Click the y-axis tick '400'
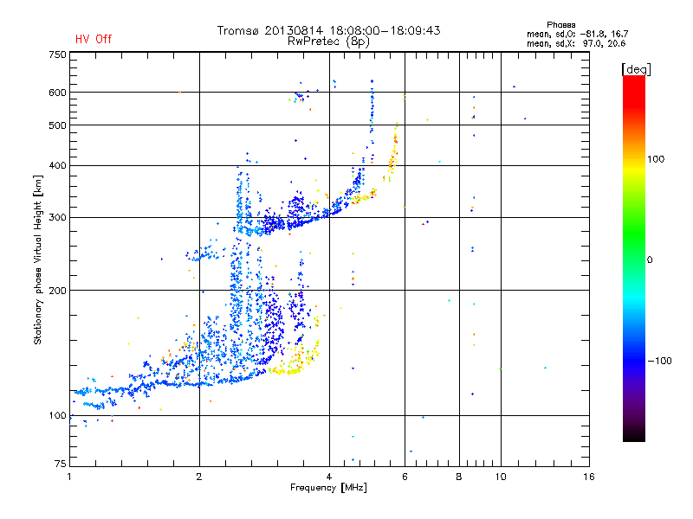Screen dimensions: 693x519 pos(57,165)
